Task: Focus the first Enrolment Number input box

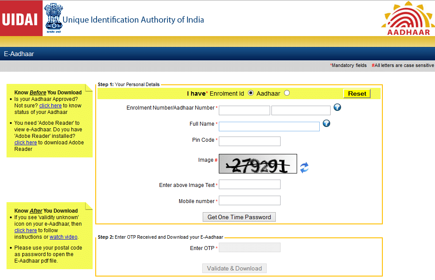Action: (x=244, y=110)
